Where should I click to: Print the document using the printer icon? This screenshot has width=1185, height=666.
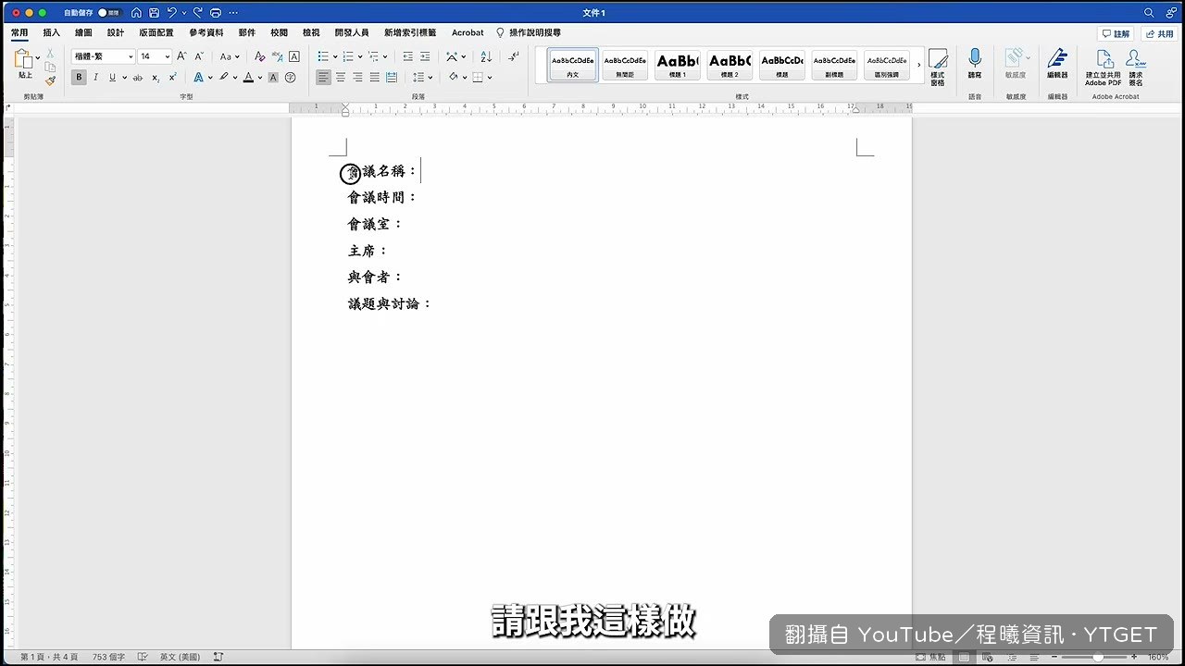tap(216, 13)
